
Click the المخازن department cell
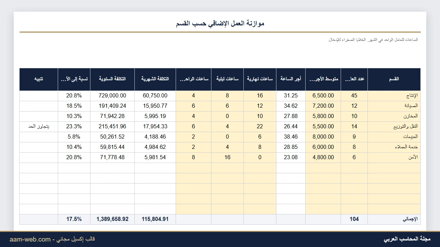coord(394,116)
